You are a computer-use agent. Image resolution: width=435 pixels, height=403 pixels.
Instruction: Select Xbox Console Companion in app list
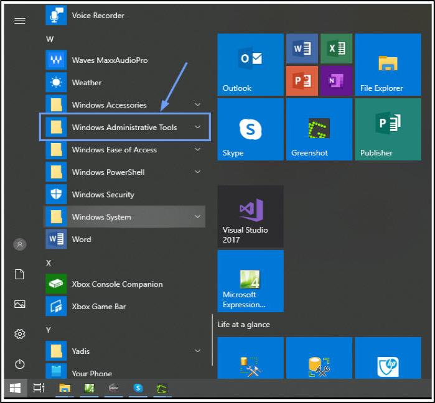pyautogui.click(x=117, y=284)
